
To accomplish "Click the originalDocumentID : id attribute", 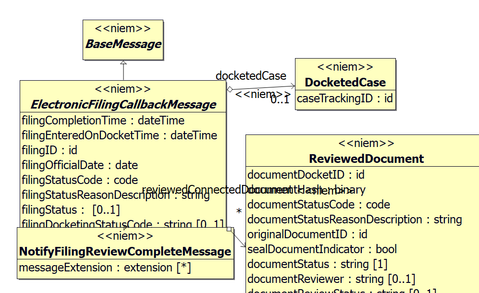I will 307,234.
